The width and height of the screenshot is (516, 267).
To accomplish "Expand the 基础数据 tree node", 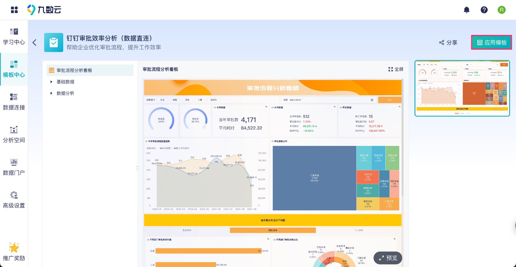I will 51,82.
